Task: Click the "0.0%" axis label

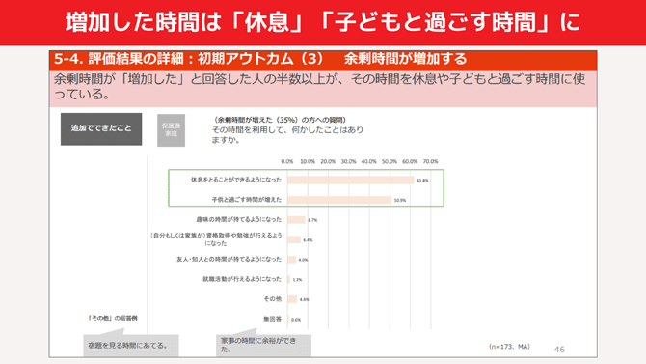Action: coord(287,162)
